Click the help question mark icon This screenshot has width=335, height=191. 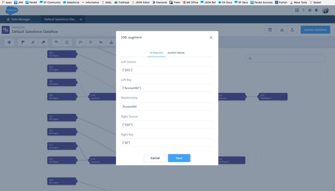tap(303, 10)
